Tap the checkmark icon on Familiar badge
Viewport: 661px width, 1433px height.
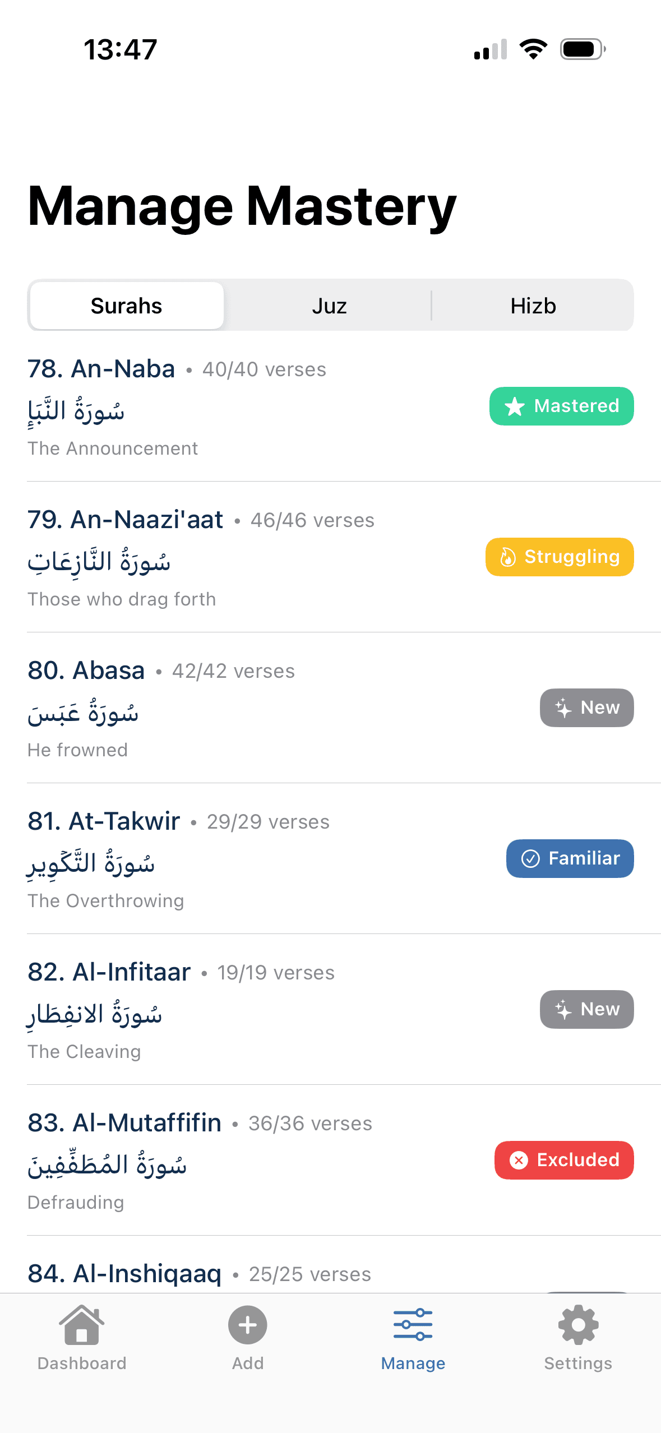(x=530, y=858)
